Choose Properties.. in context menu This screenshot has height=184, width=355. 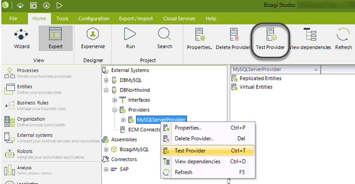pos(208,128)
